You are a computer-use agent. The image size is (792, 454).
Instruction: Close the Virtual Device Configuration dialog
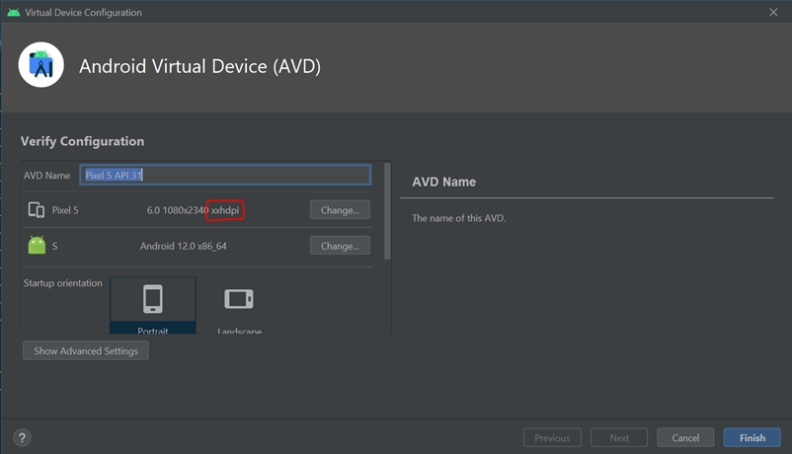click(773, 13)
